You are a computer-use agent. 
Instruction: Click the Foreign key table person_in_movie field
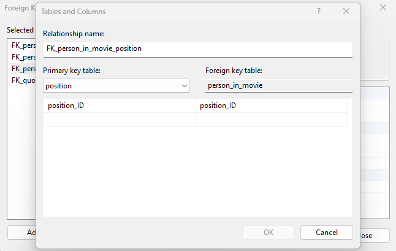(x=278, y=85)
